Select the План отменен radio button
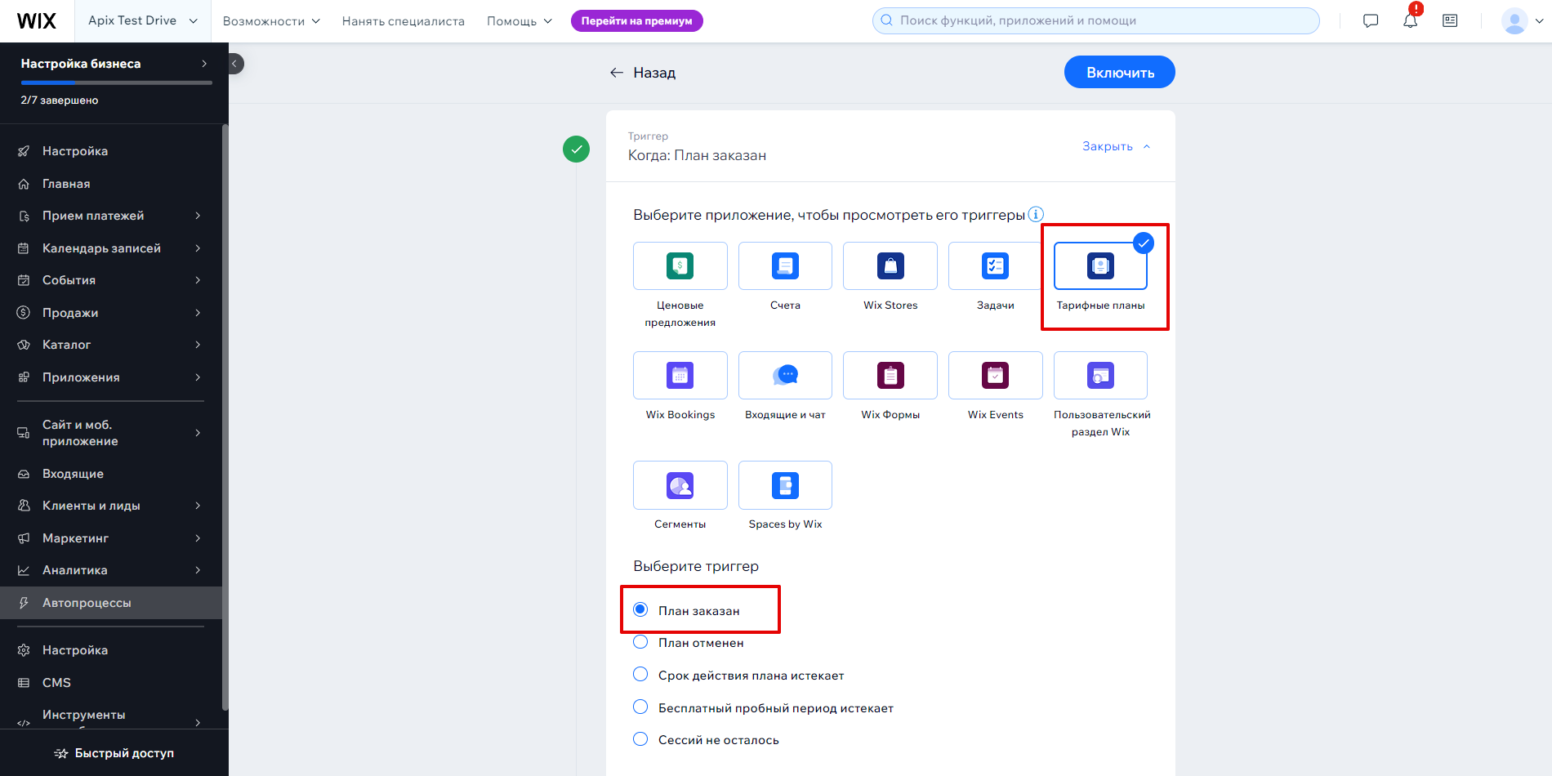This screenshot has height=776, width=1552. click(640, 642)
